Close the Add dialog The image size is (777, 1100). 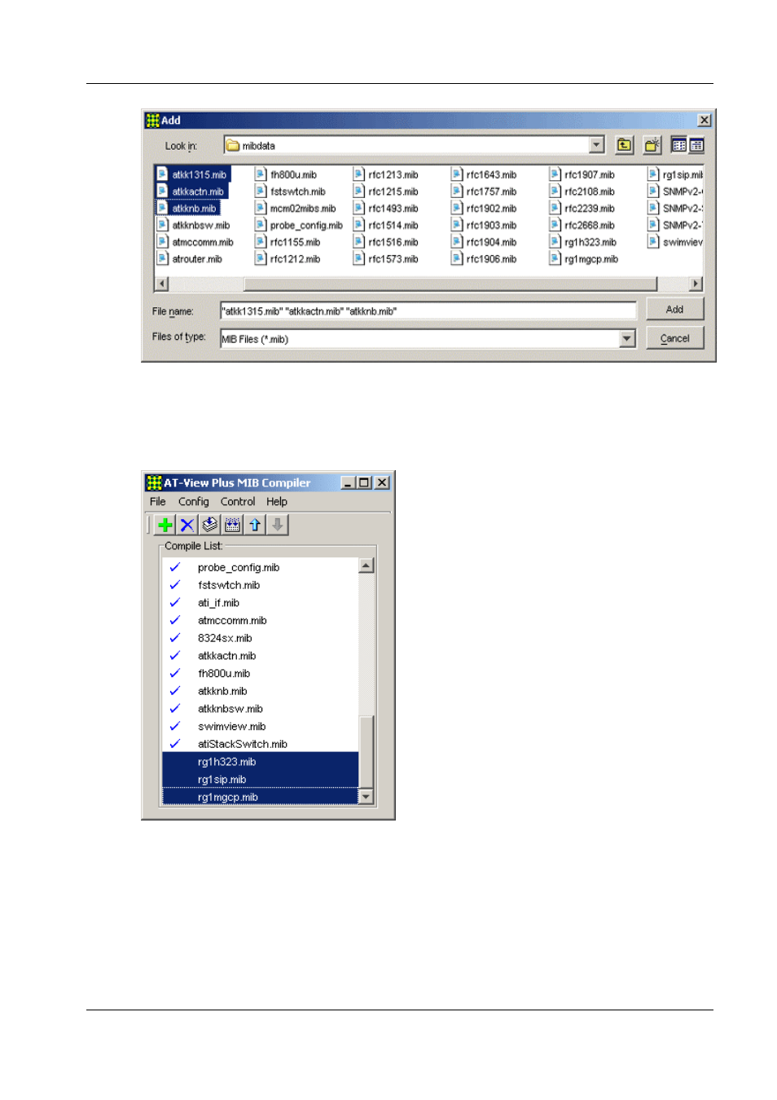pyautogui.click(x=705, y=120)
